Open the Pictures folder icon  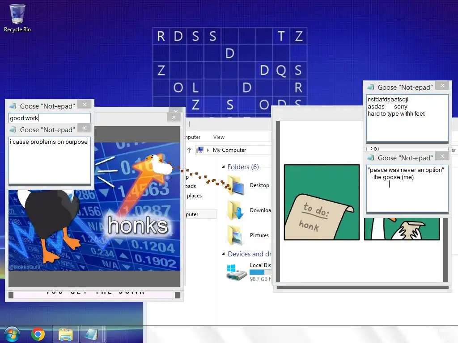point(235,235)
